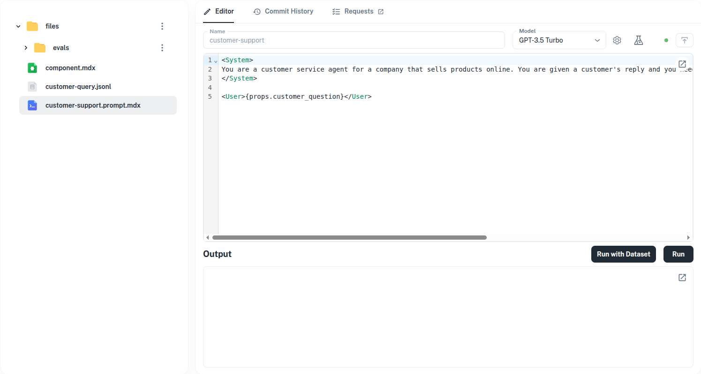The width and height of the screenshot is (701, 374).
Task: Click the </System> closing tag on line 3
Action: [239, 79]
